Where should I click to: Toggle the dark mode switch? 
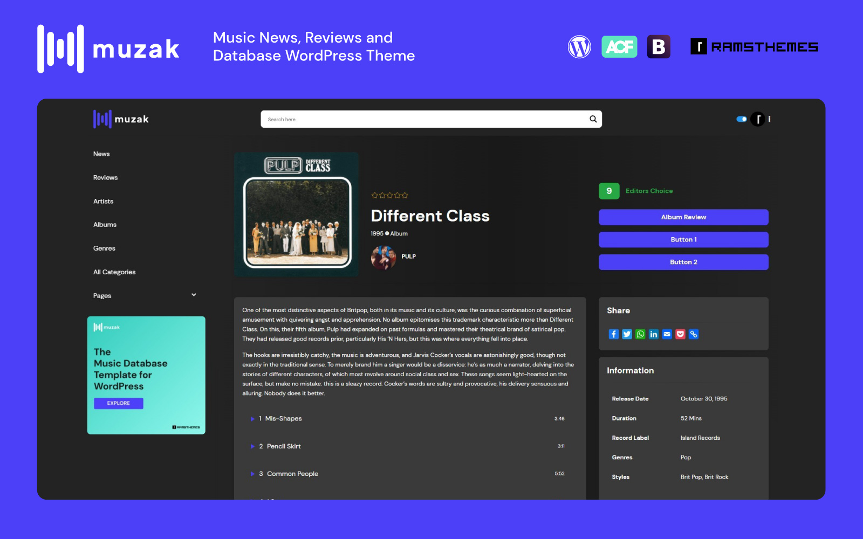tap(742, 119)
